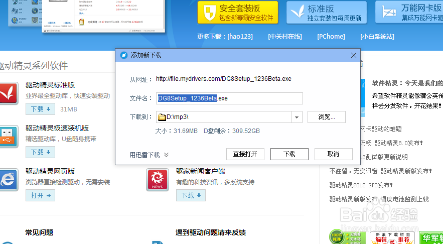Screen dimensions: 443x244
Task: Open the 下载到 folder path dropdown arrow
Action: (297, 117)
